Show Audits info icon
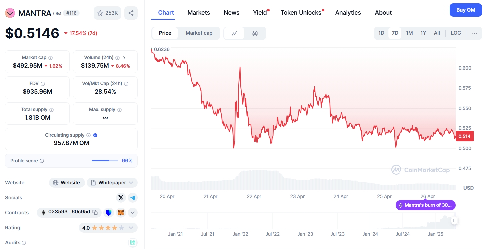Viewport: 488px width, 249px height. click(x=24, y=243)
